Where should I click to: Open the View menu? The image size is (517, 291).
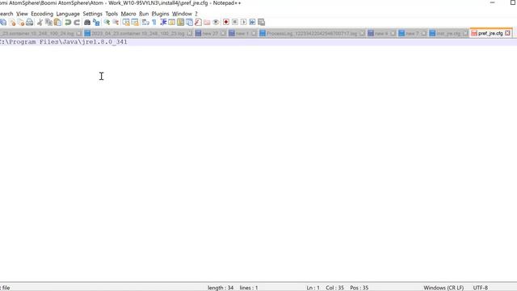click(22, 14)
